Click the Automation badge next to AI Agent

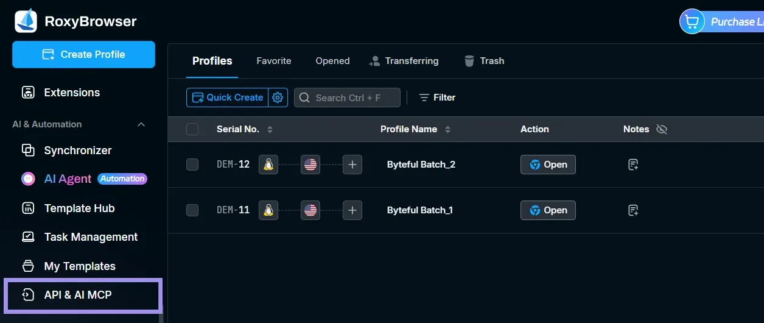(x=122, y=179)
